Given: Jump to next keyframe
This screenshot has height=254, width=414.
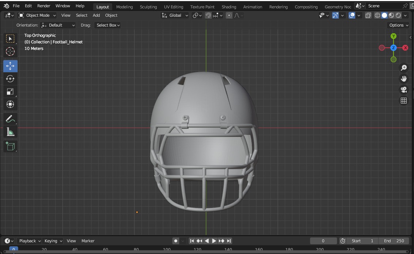Looking at the screenshot, I should 221,241.
